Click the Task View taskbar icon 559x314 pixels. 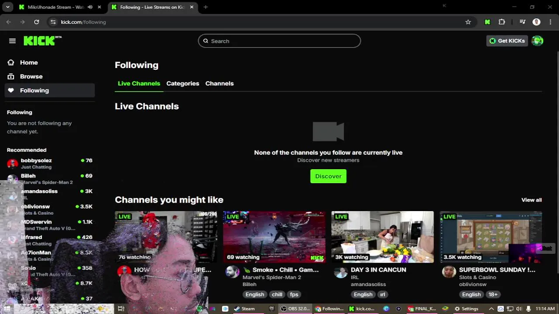tap(121, 309)
